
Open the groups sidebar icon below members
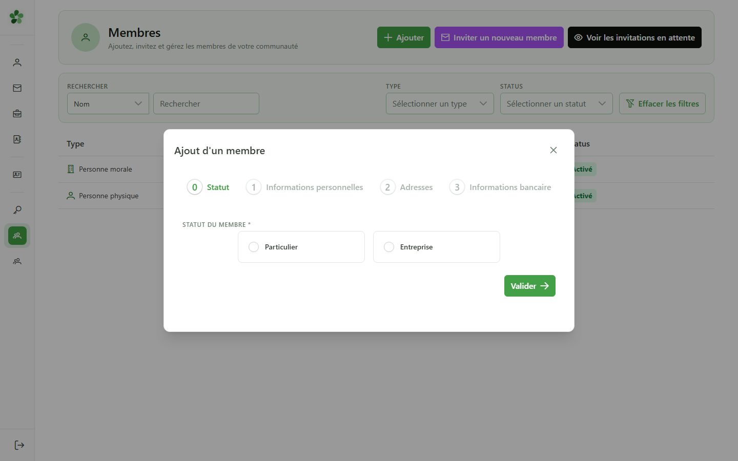(17, 261)
